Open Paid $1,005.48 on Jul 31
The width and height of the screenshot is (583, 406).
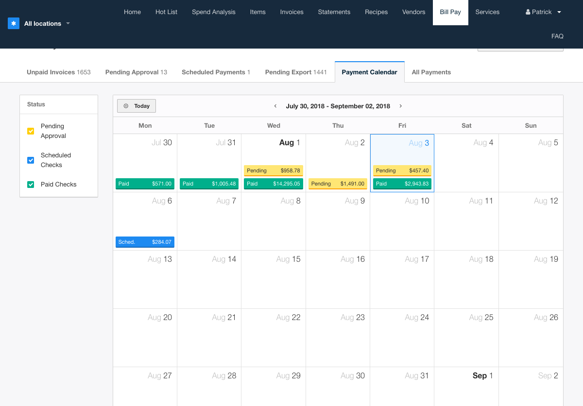click(x=209, y=184)
